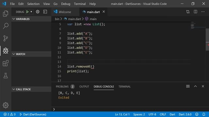Switch to the PROBLEMS panel tab
Screen dimensions: 209x117
pyautogui.click(x=62, y=87)
